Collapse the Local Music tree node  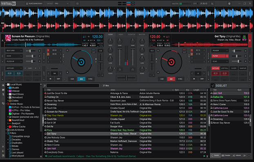point(6,84)
